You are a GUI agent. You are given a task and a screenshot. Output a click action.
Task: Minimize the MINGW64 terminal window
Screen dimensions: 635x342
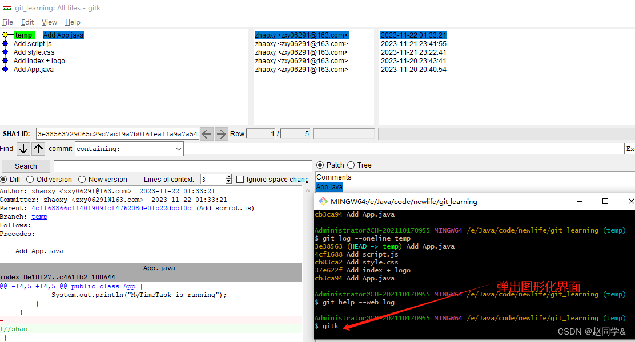coord(580,201)
